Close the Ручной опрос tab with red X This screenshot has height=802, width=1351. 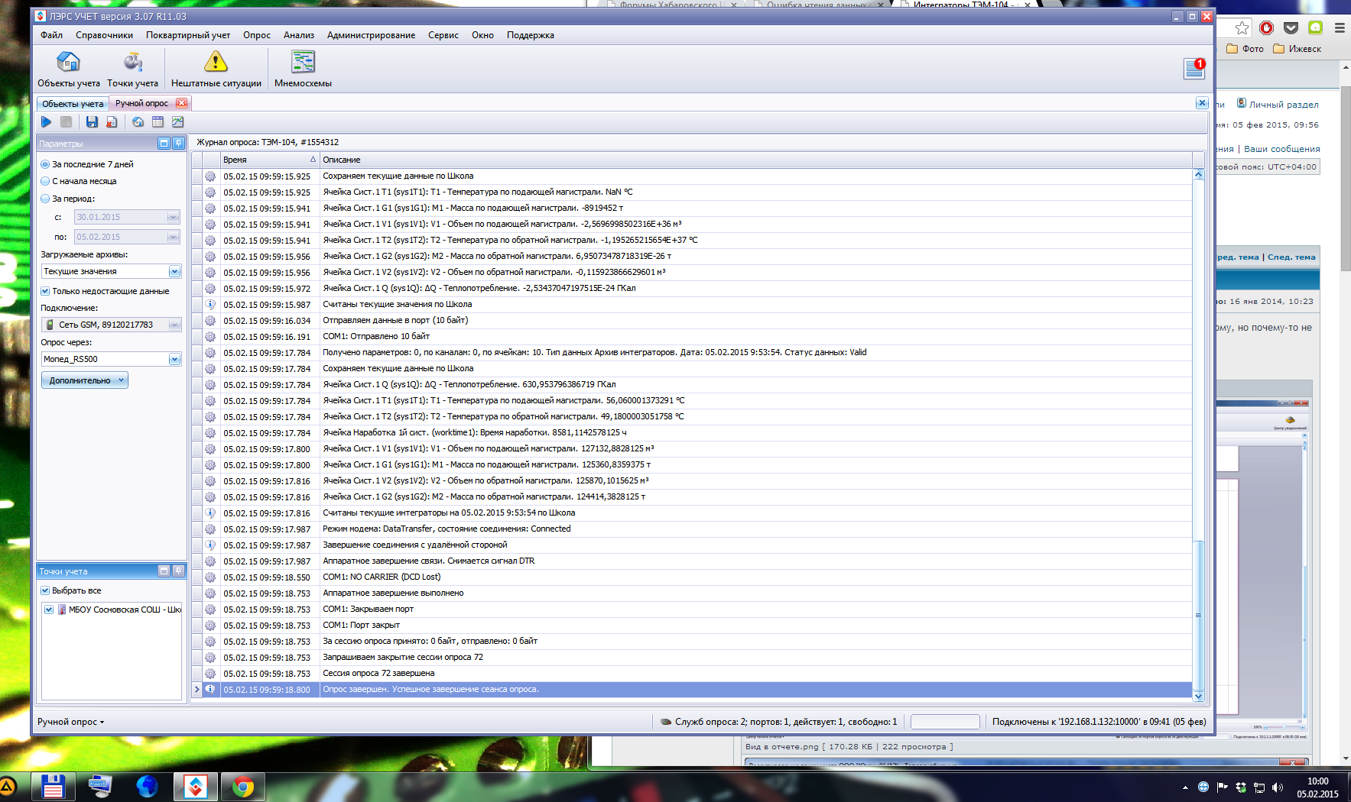(x=181, y=103)
